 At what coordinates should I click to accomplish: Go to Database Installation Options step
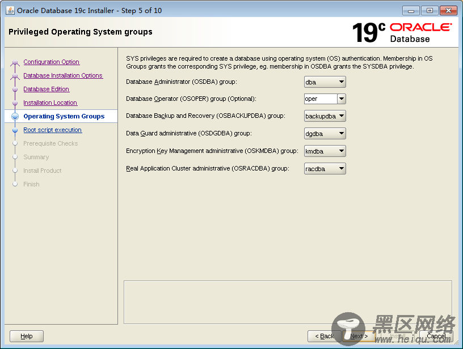[x=63, y=75]
